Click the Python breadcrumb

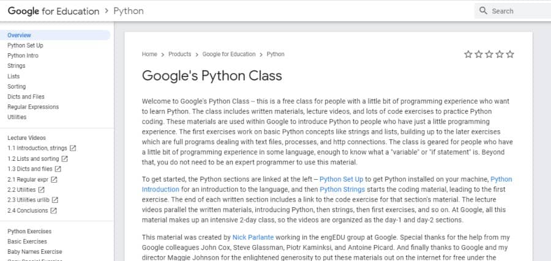(x=275, y=54)
